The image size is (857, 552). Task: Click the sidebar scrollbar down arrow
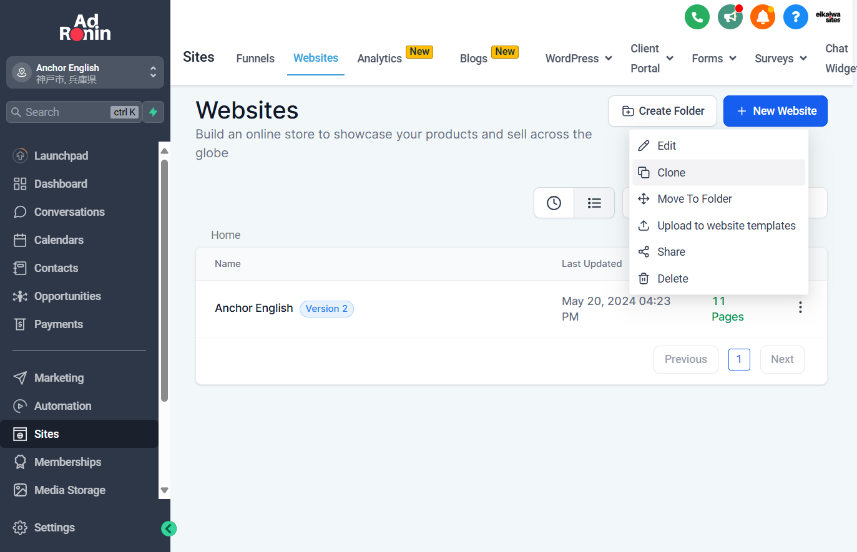[x=165, y=490]
